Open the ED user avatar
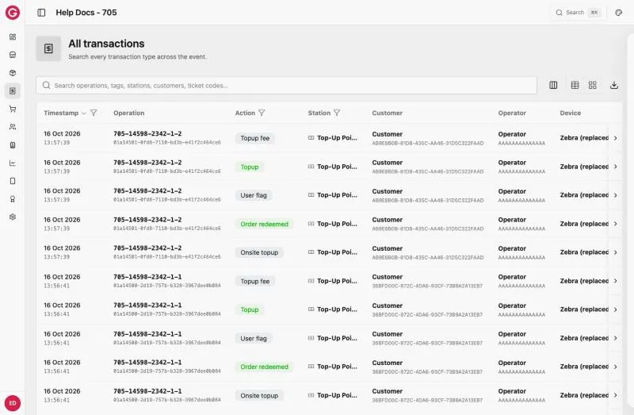634x415 pixels. pos(13,403)
